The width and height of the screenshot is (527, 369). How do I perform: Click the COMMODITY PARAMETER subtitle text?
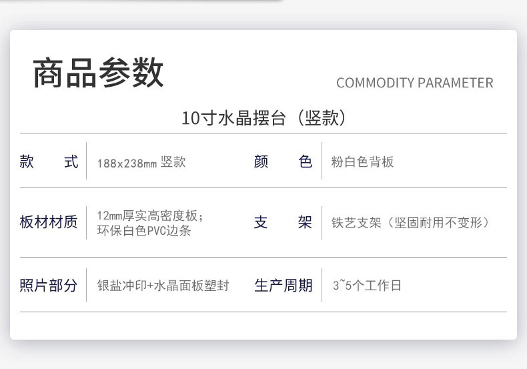[x=415, y=83]
